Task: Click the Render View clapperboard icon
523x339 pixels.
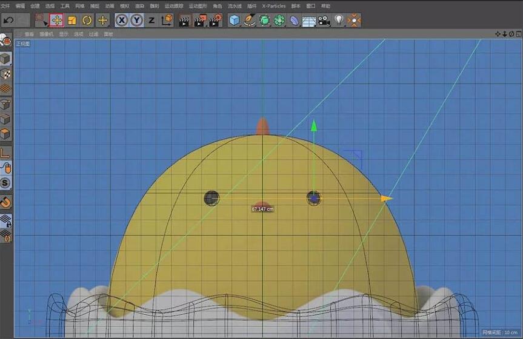Action: tap(184, 21)
